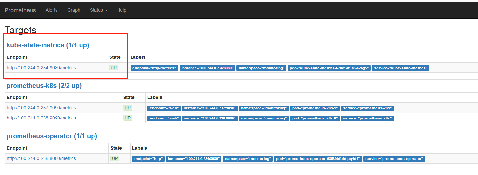Click the Prometheus brand logo text
Viewport: 478px width, 175px height.
click(x=20, y=10)
